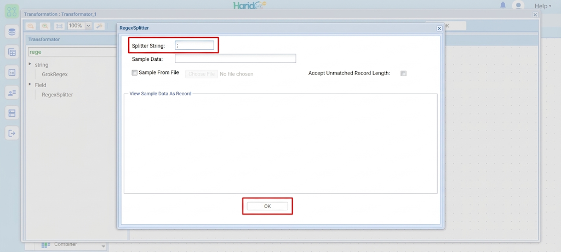Open the database sidebar icon
The height and width of the screenshot is (252, 561).
(x=12, y=32)
